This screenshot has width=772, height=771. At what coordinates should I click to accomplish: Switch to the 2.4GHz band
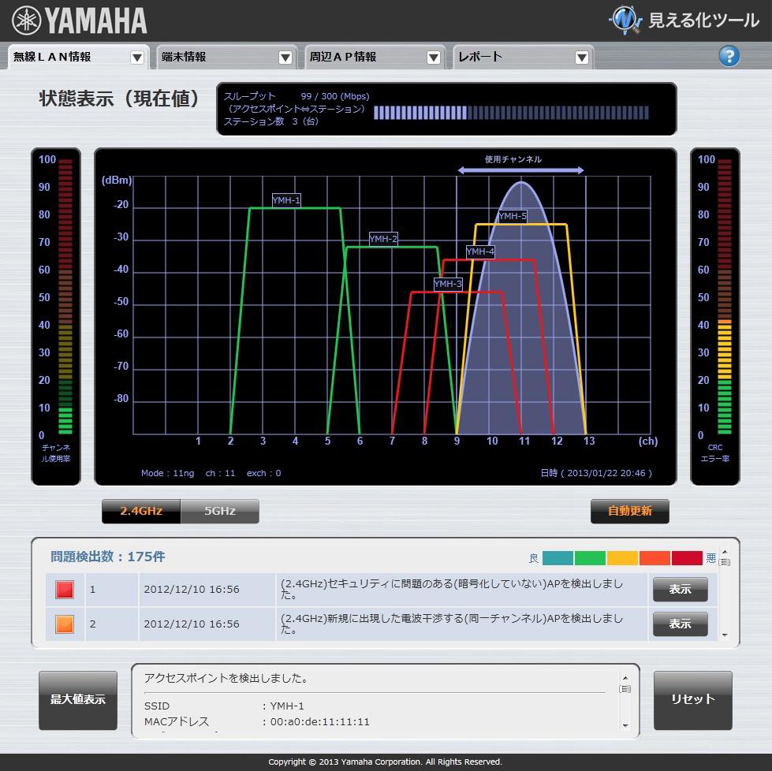coord(141,511)
